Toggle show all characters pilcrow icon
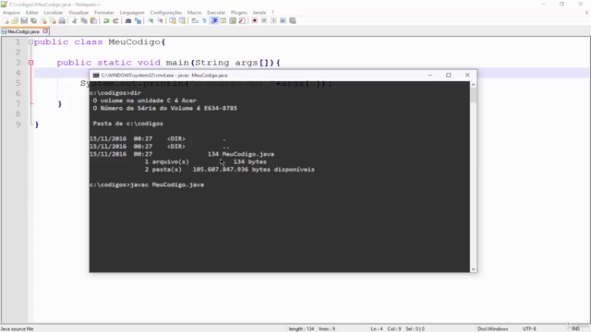The height and width of the screenshot is (332, 591). (x=204, y=20)
